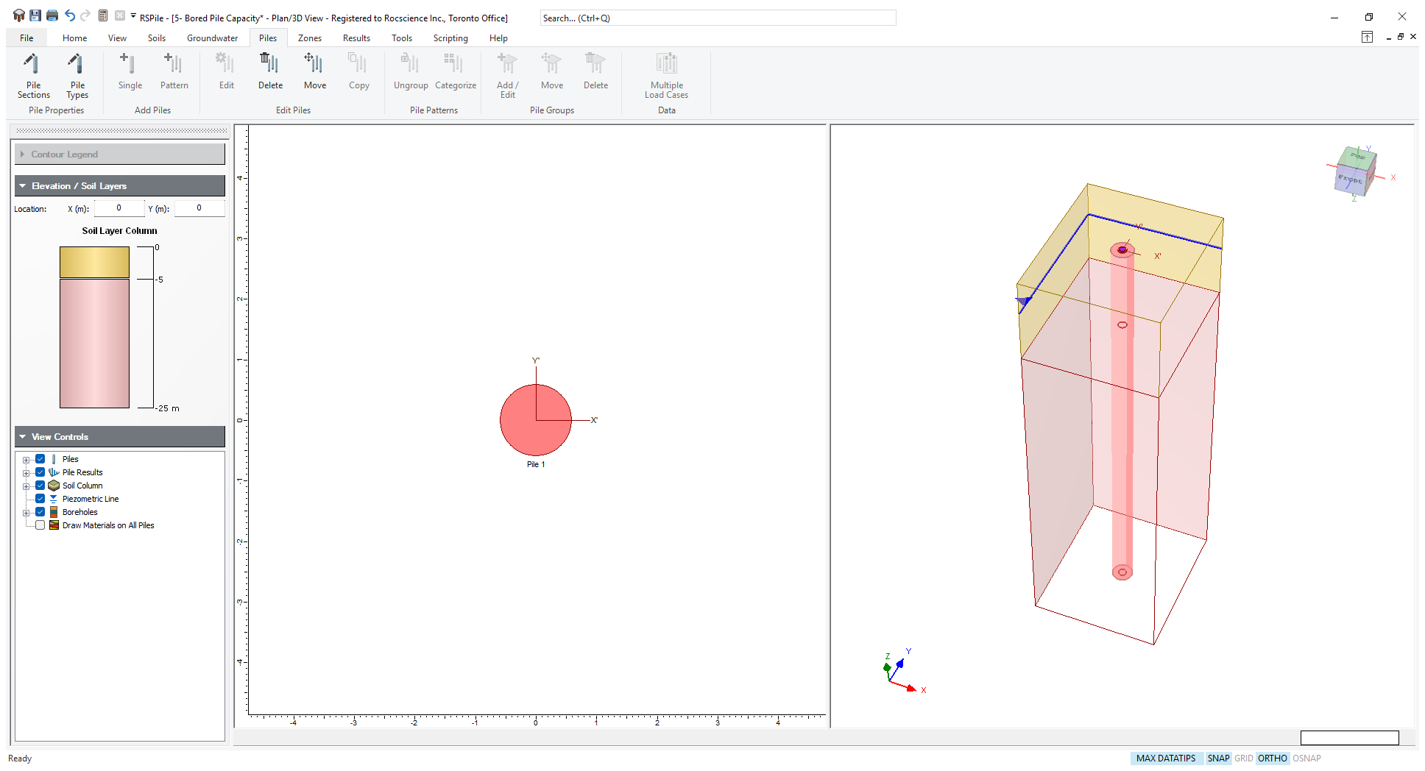Add a Single pile

click(x=130, y=72)
